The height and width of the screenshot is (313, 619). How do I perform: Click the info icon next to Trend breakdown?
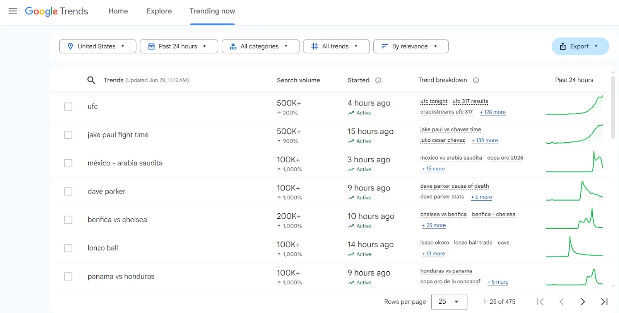click(476, 80)
